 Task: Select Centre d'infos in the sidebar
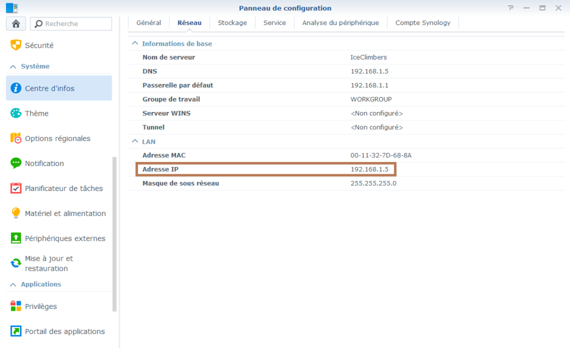coord(46,88)
